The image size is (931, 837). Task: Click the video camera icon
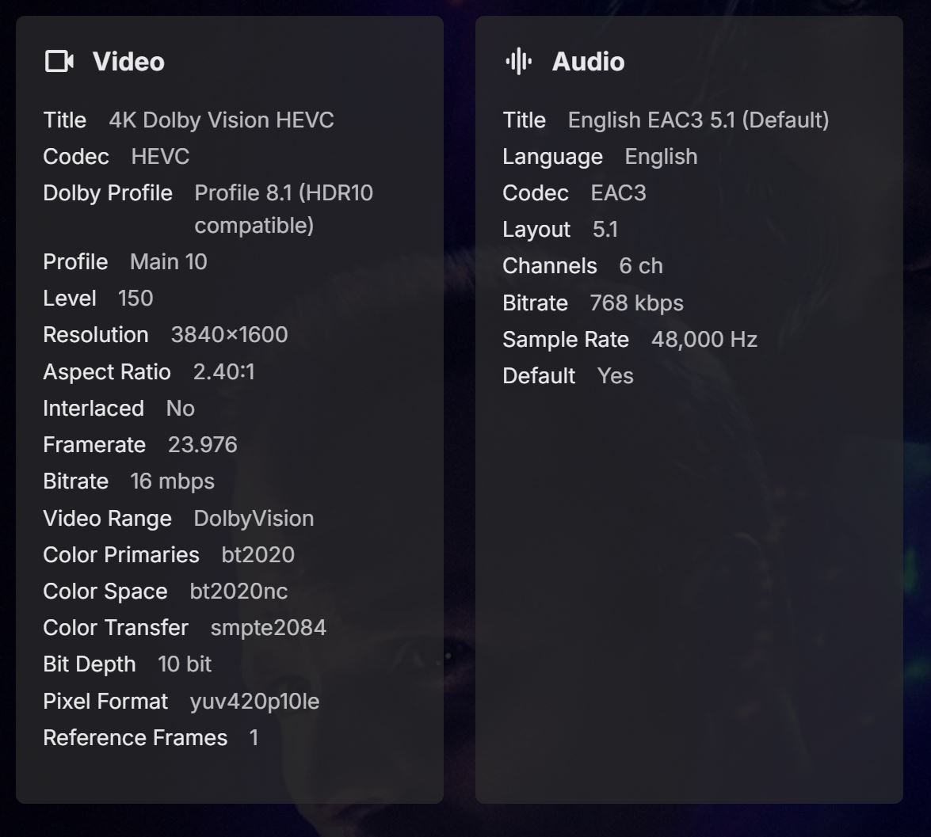click(x=59, y=61)
